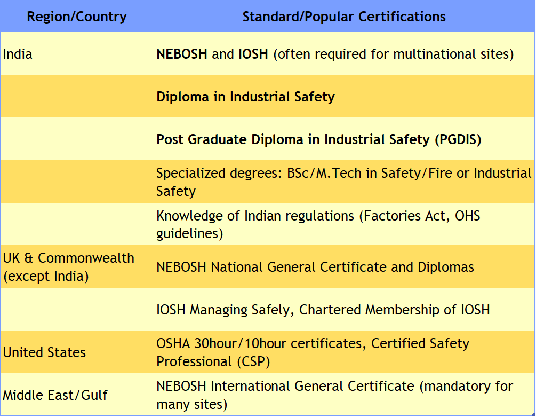Click empty region cell beside Diploma in Industrial Safety
536x417 pixels.
(x=77, y=97)
